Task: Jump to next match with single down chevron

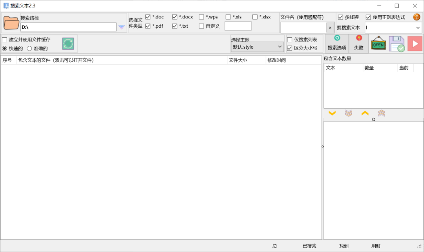Action: pos(332,113)
